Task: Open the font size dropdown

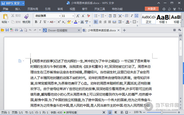Action: point(73,16)
